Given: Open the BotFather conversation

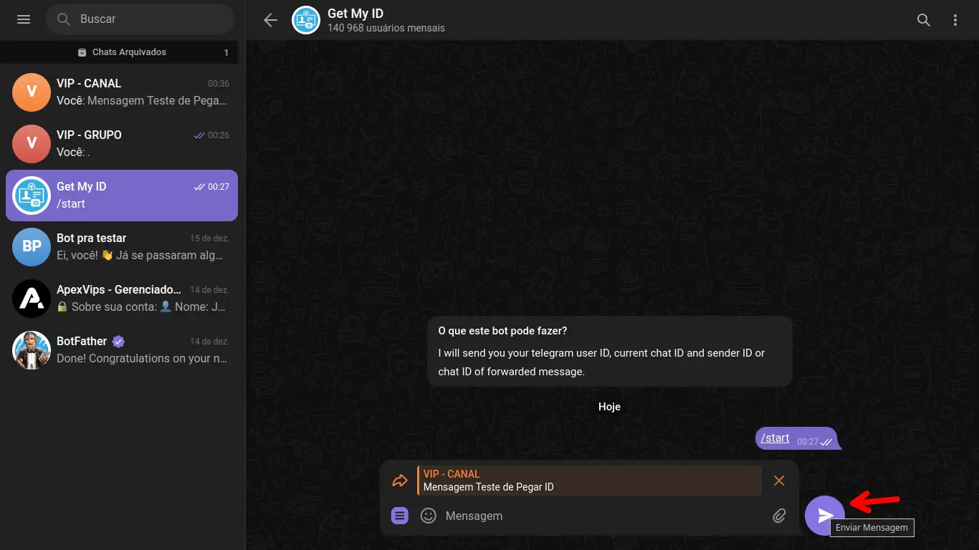Looking at the screenshot, I should point(122,350).
